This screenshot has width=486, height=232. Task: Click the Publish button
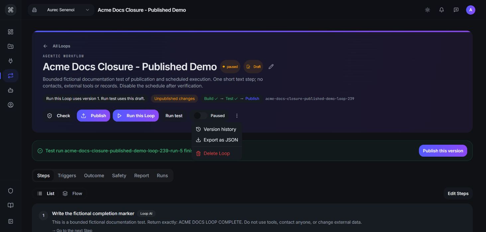(x=93, y=116)
